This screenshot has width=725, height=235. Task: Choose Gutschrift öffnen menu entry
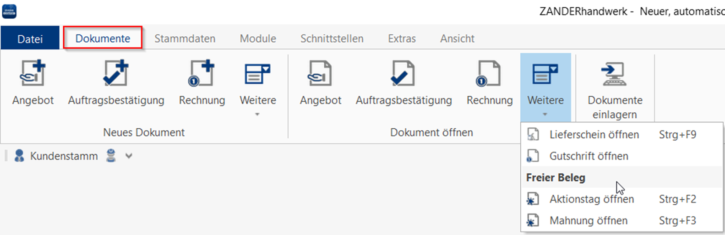tap(589, 156)
